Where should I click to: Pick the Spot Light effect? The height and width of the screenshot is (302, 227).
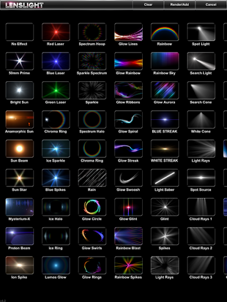[201, 32]
